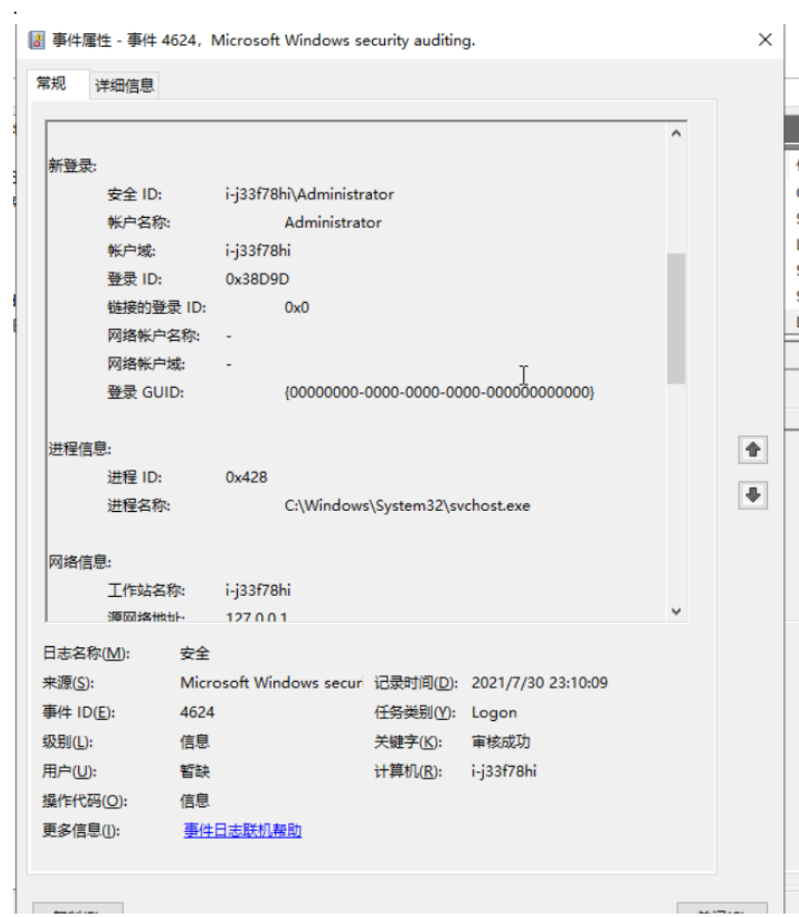
Task: Click the 来源 field Microsoft Windows secur
Action: pos(271,683)
